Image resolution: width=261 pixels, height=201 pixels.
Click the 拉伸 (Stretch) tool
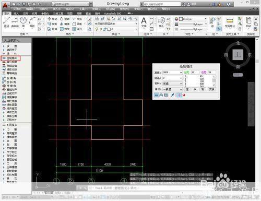coord(52,29)
